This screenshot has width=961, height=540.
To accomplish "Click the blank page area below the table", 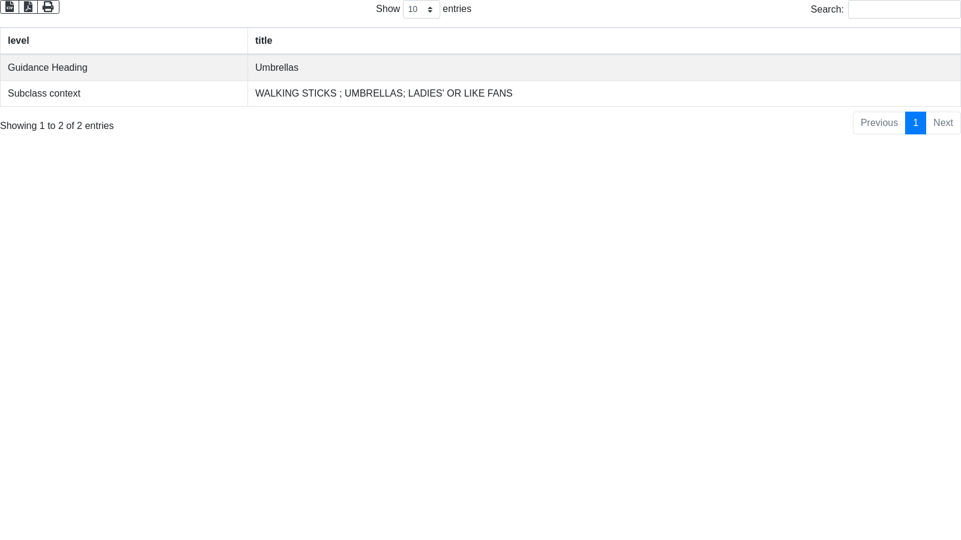I will (480, 330).
